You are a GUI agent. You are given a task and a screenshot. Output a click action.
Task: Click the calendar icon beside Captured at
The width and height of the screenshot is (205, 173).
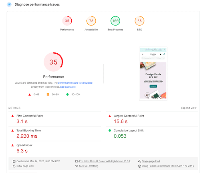click(x=14, y=161)
